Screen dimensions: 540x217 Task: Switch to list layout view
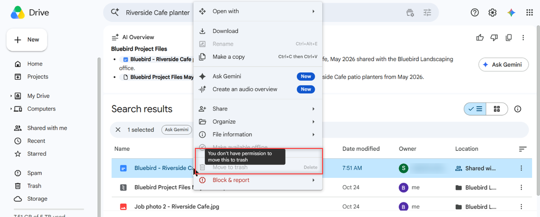tap(475, 109)
